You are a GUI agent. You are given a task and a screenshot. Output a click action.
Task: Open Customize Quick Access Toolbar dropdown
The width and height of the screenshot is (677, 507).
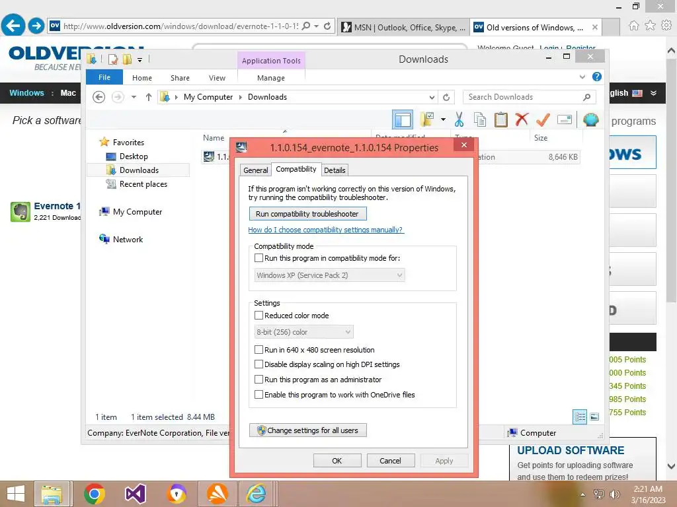tap(140, 59)
